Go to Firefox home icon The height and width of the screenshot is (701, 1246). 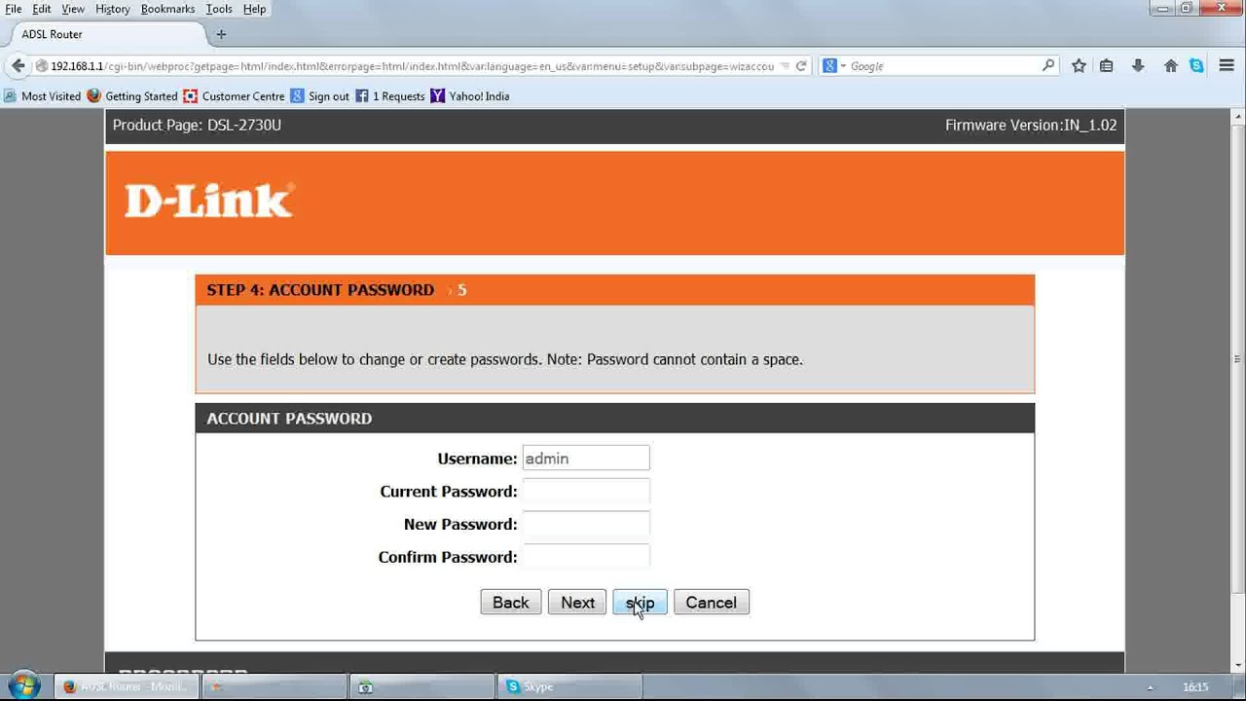click(1170, 66)
